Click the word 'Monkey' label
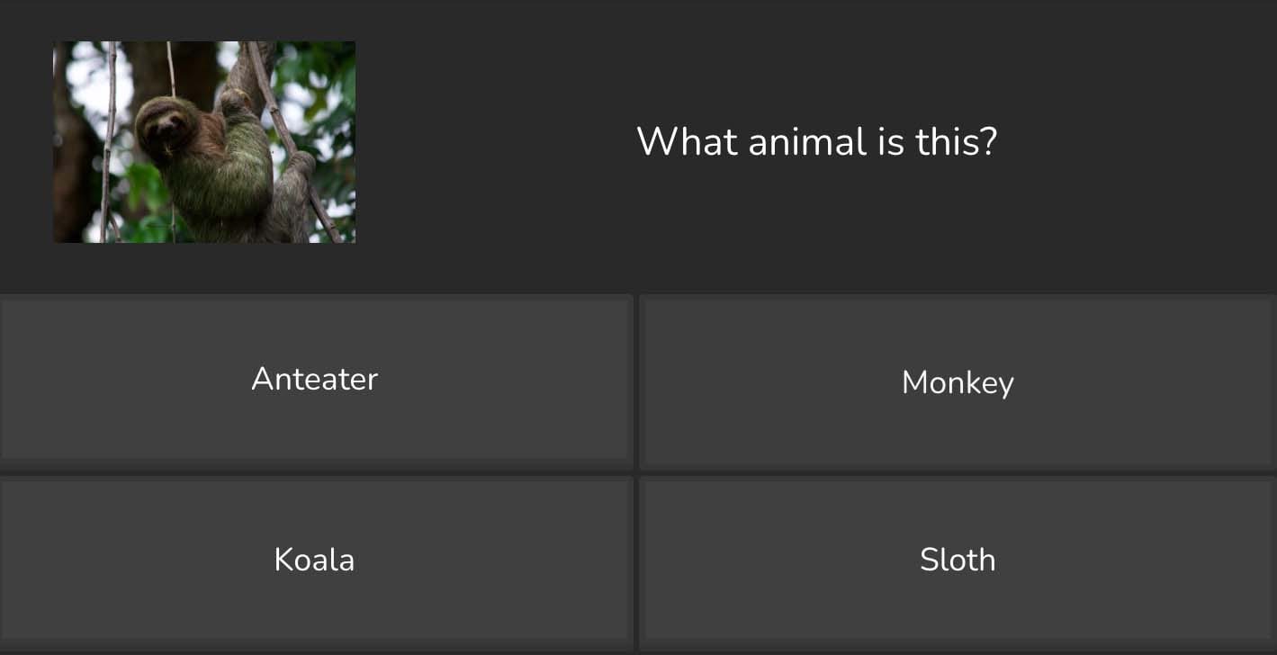 coord(958,383)
